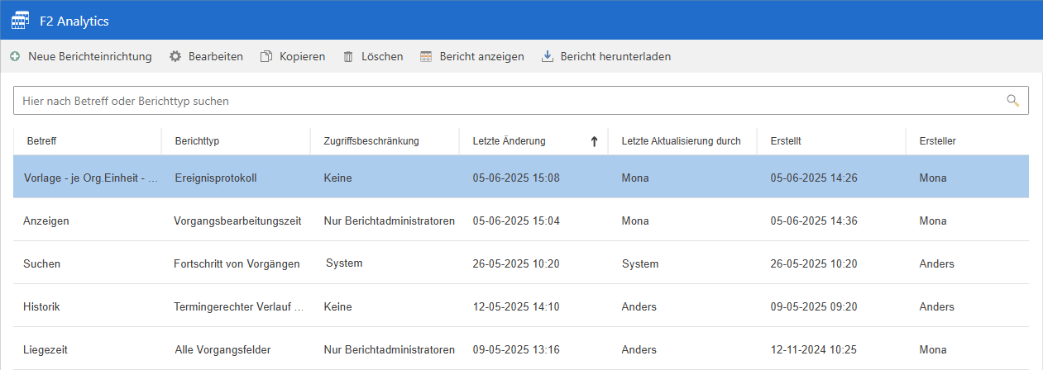Click the table icon for Bericht anzeigen
The image size is (1043, 370).
point(426,57)
